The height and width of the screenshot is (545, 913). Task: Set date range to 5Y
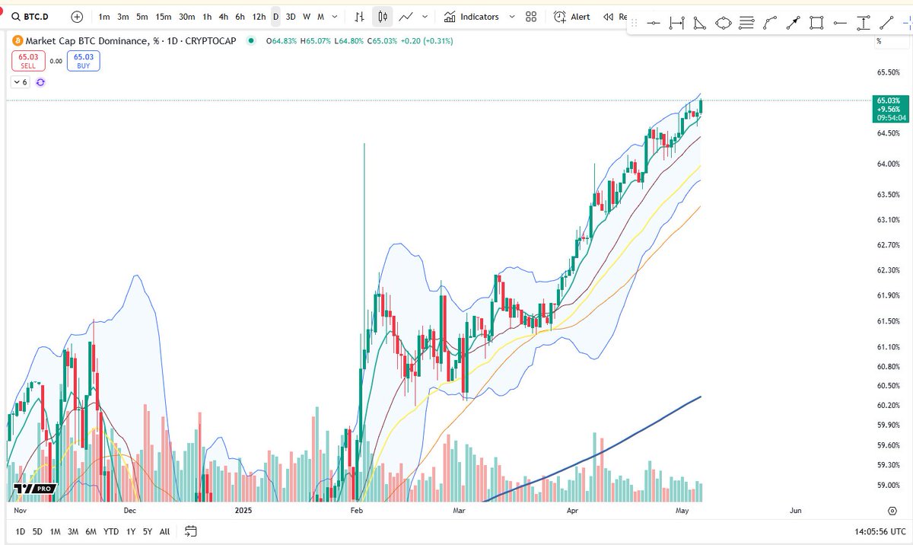[x=148, y=531]
